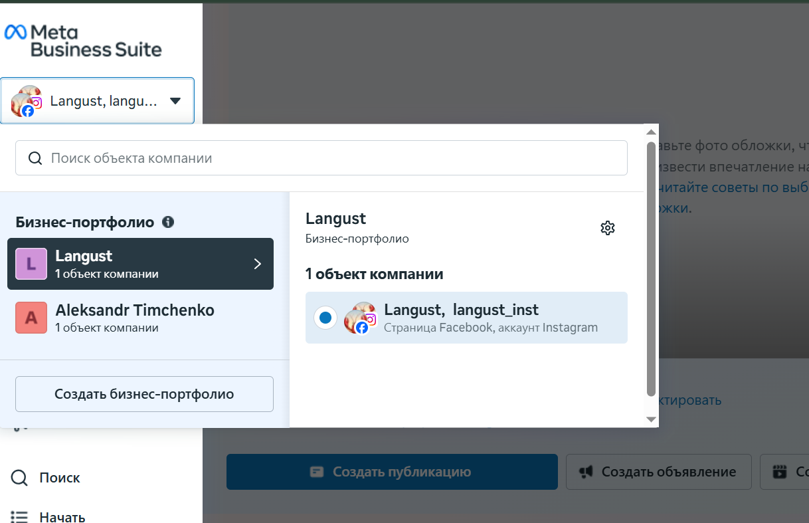809x523 pixels.
Task: Click the company object search field
Action: 321,159
